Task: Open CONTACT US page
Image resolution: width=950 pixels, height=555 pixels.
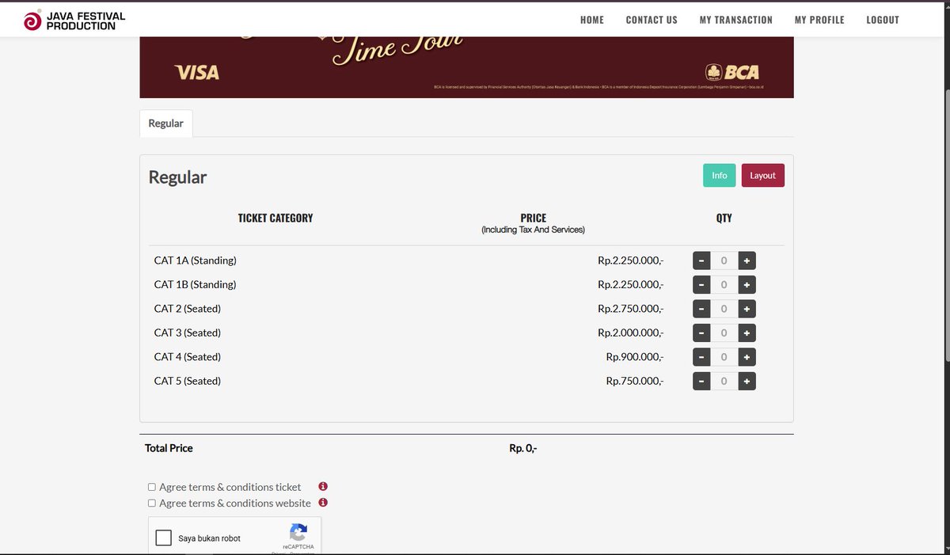Action: [x=652, y=20]
